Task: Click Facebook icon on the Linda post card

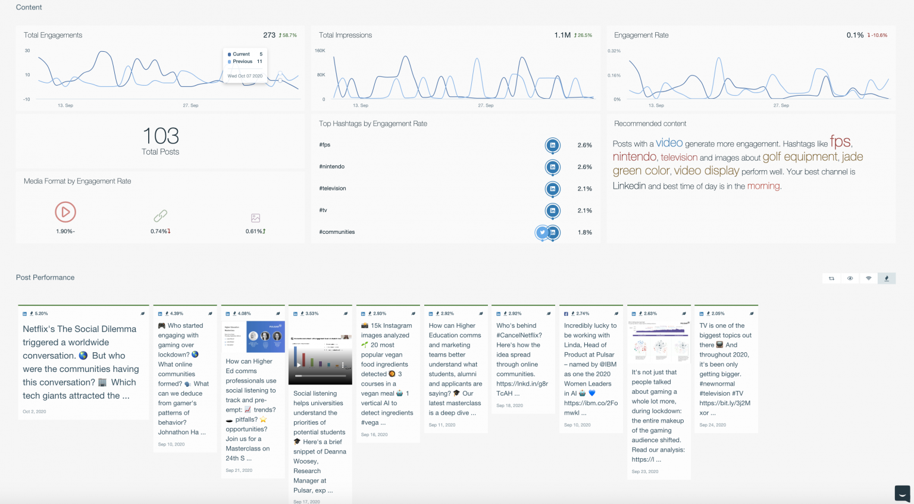Action: click(566, 314)
